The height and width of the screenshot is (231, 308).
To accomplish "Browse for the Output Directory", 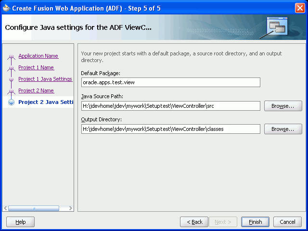I will [x=283, y=129].
